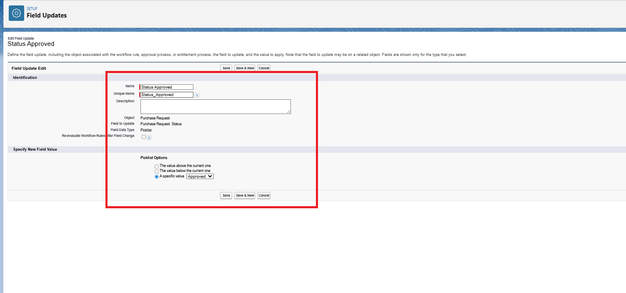Click the SETUP breadcrumb label
The height and width of the screenshot is (293, 626).
(x=32, y=8)
